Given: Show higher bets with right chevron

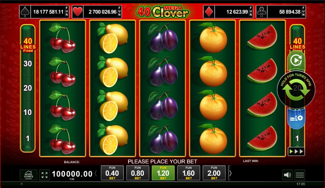Looking at the screenshot, I should (x=230, y=173).
